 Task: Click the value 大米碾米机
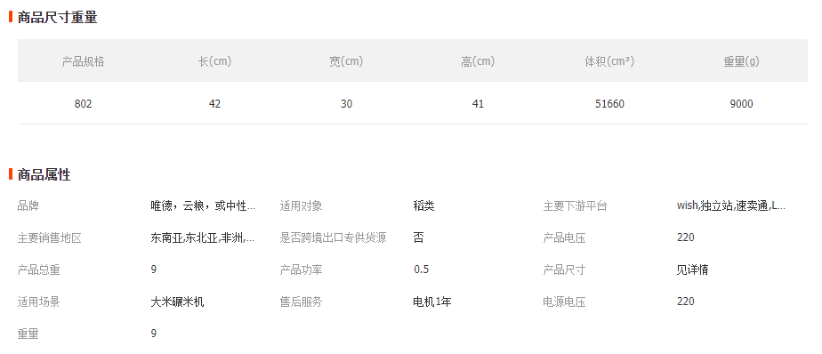point(177,302)
